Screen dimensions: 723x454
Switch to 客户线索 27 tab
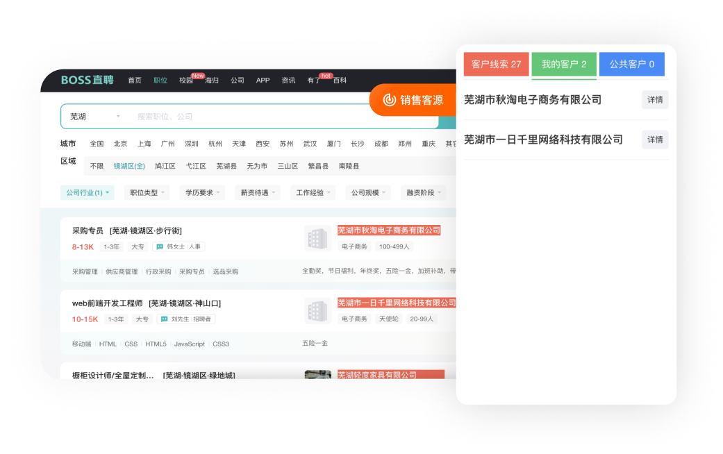point(496,64)
